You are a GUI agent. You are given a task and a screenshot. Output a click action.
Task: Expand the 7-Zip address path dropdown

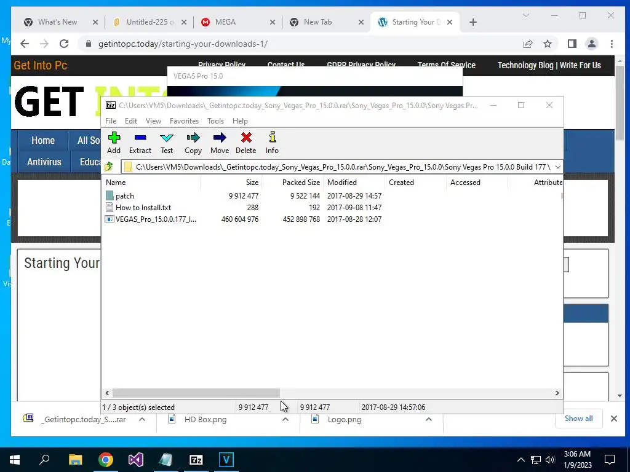(557, 167)
